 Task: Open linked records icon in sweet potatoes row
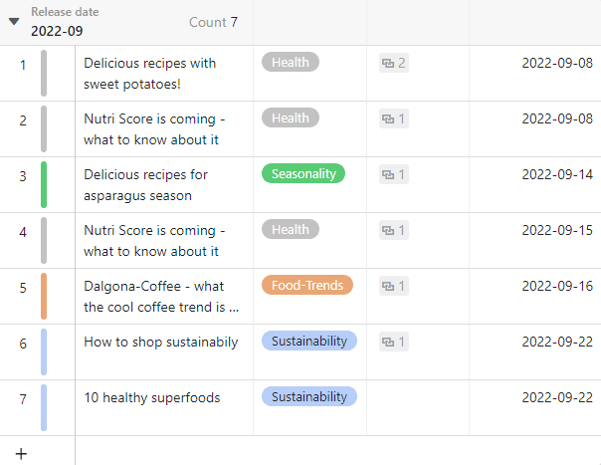pyautogui.click(x=387, y=64)
